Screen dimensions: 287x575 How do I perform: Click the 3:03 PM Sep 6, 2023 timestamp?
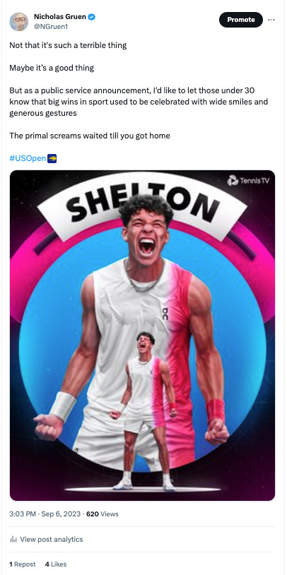click(45, 514)
